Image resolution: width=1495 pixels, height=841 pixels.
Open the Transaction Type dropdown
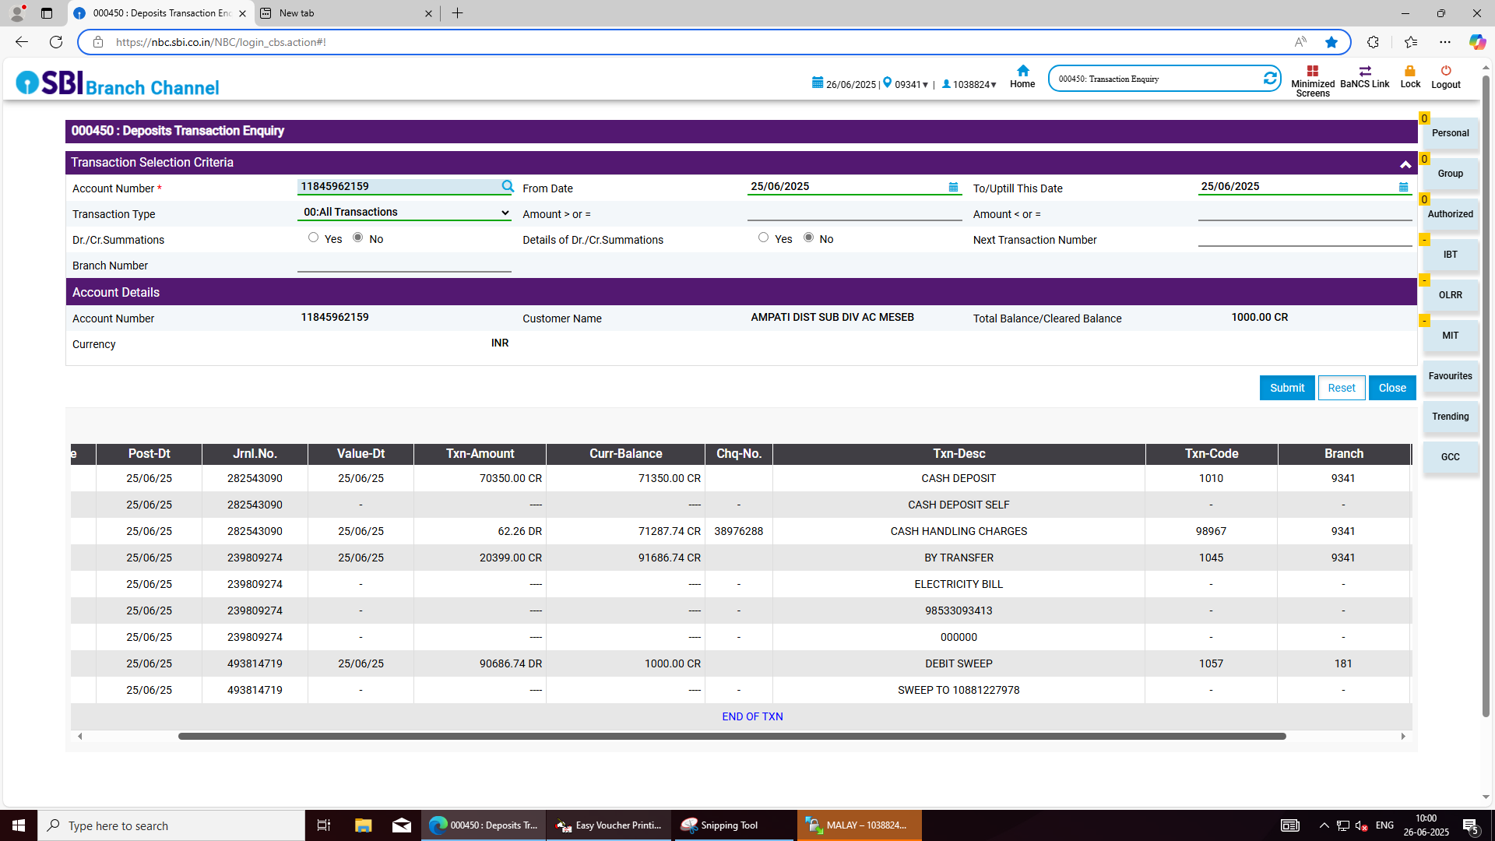[x=404, y=213]
